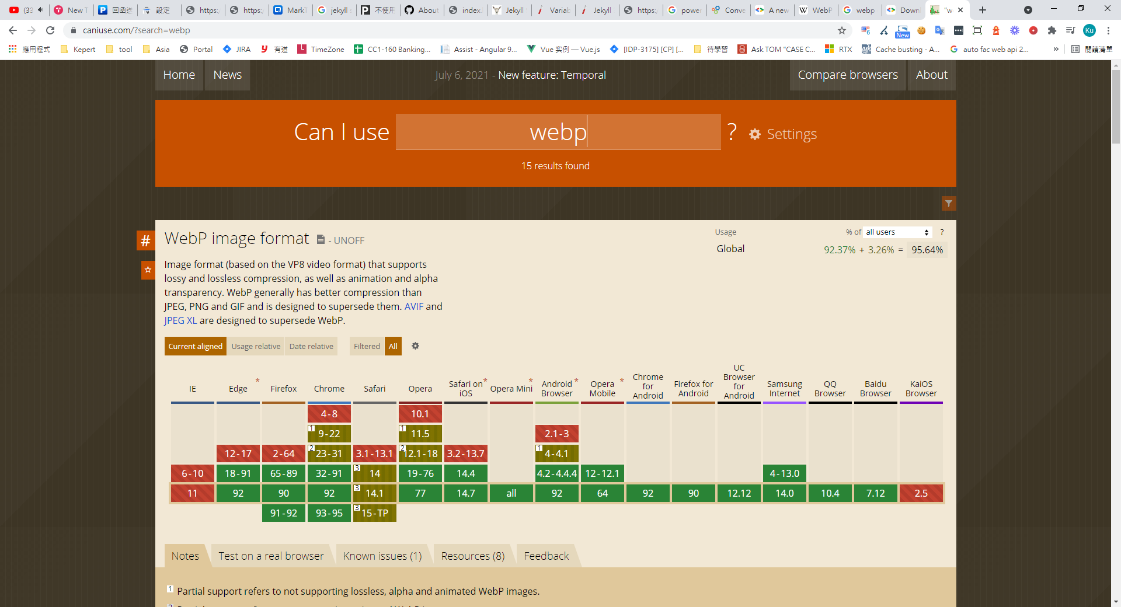Toggle the Filtered browser view

[x=367, y=346]
